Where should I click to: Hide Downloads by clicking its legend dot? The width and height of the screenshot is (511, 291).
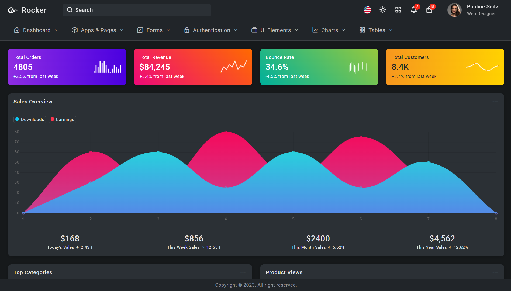[17, 119]
